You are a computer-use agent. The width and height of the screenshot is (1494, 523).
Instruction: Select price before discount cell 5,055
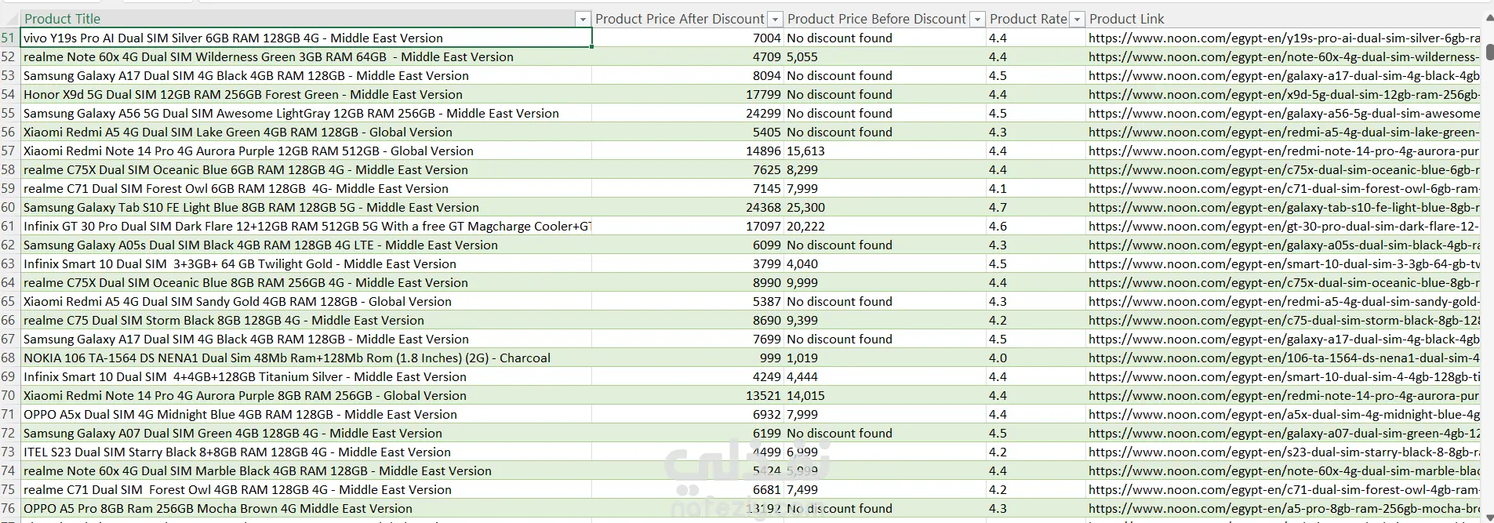coord(885,56)
